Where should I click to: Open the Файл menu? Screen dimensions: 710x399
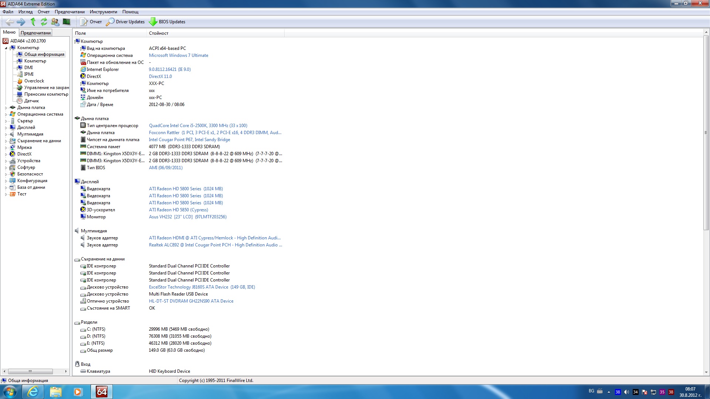[x=8, y=12]
